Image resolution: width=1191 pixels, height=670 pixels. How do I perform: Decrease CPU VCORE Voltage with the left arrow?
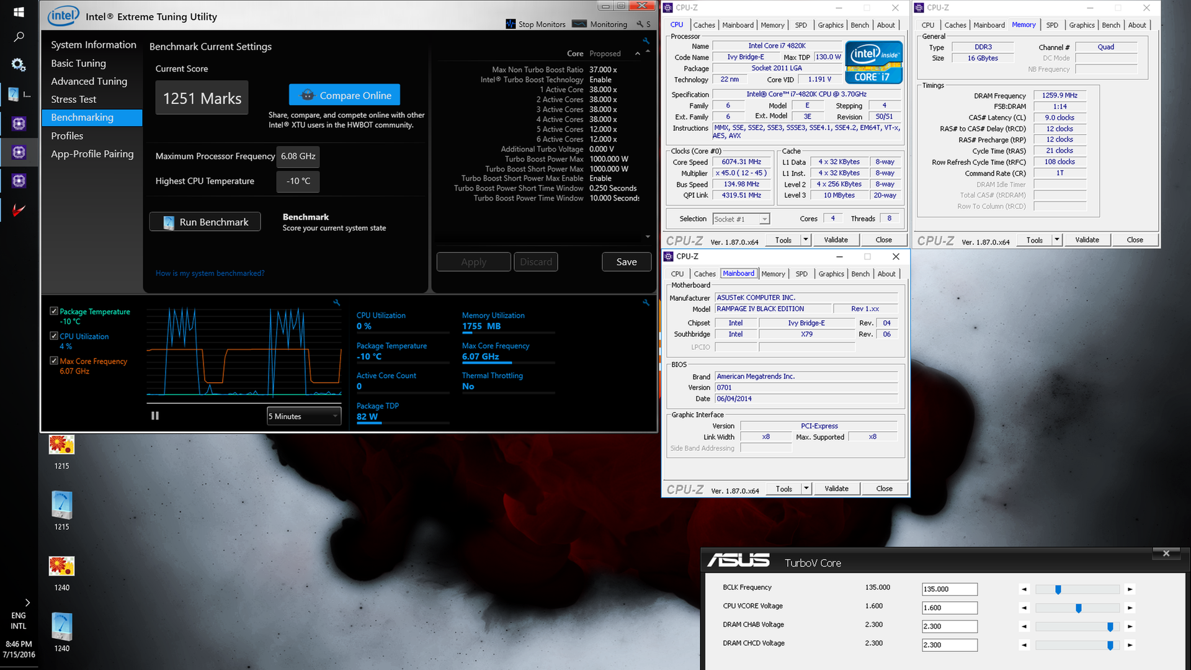(x=1024, y=608)
